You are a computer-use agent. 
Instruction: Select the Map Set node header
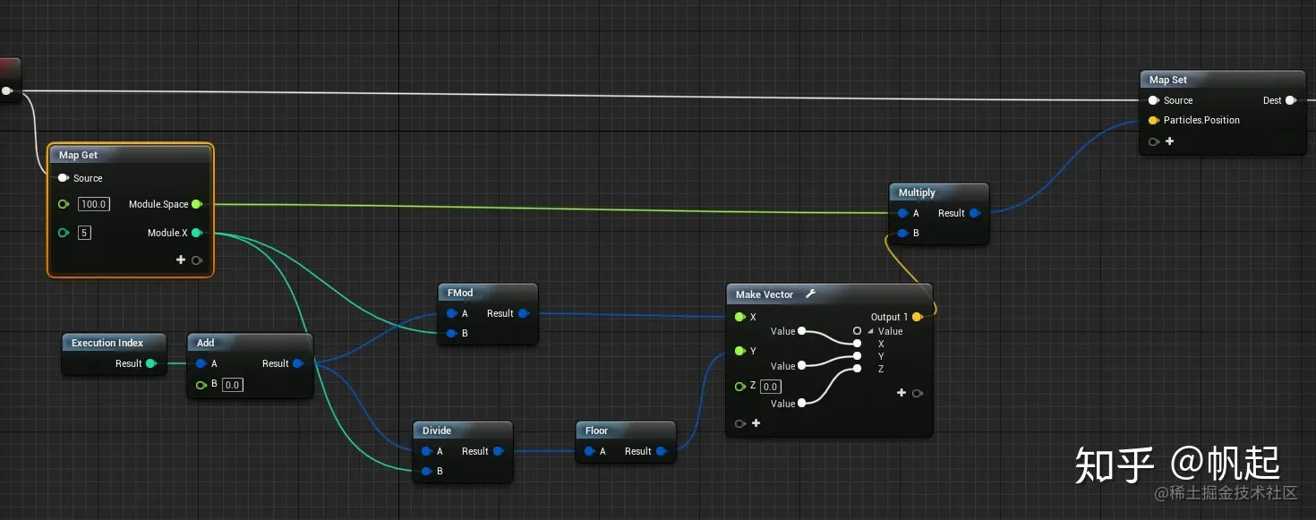tap(1222, 80)
